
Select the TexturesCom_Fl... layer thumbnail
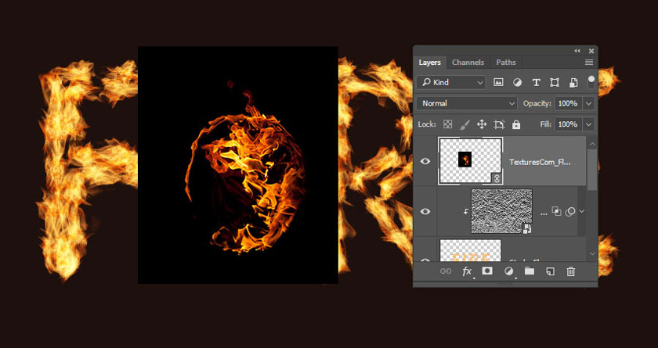pyautogui.click(x=471, y=161)
